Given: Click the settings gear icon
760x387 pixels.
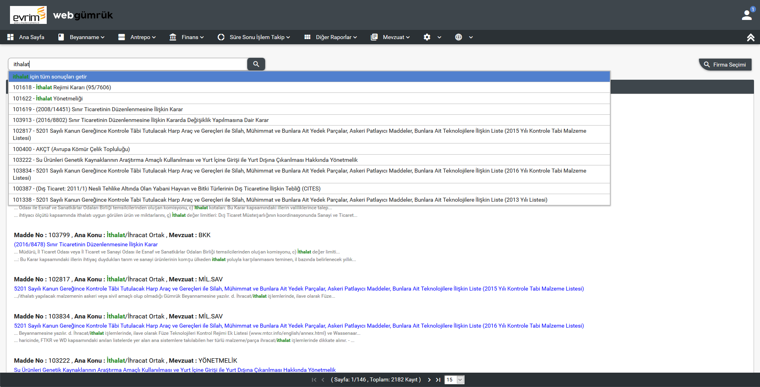Looking at the screenshot, I should (427, 37).
